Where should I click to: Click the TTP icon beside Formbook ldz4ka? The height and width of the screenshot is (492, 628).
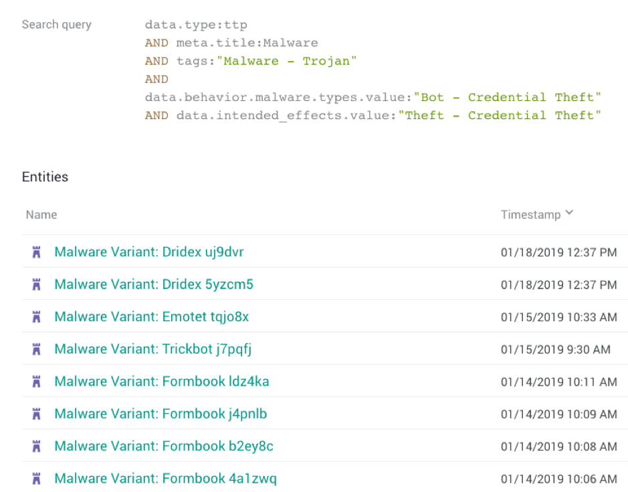coord(36,382)
